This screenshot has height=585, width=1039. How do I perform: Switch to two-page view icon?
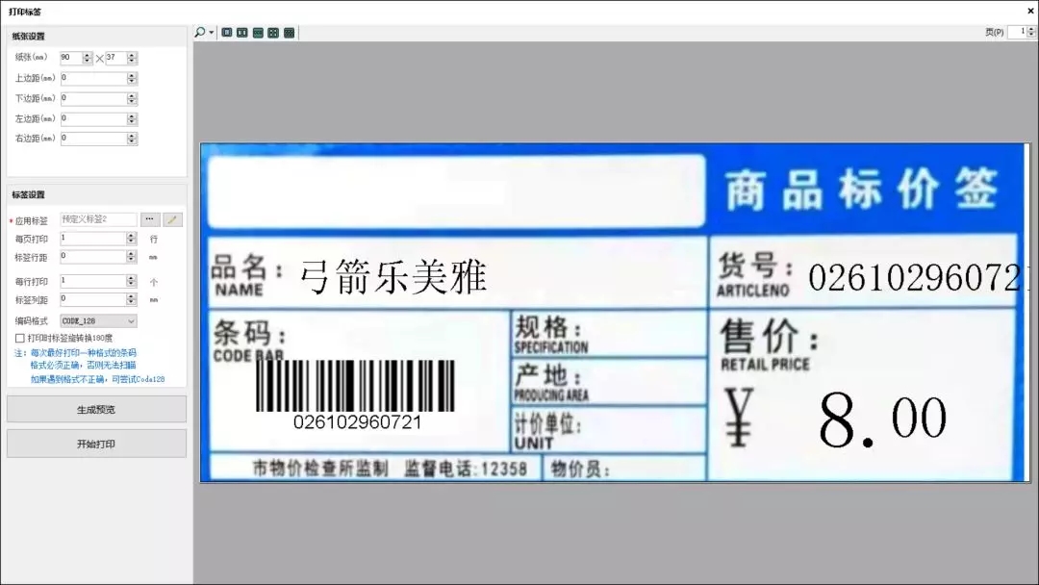pos(241,31)
